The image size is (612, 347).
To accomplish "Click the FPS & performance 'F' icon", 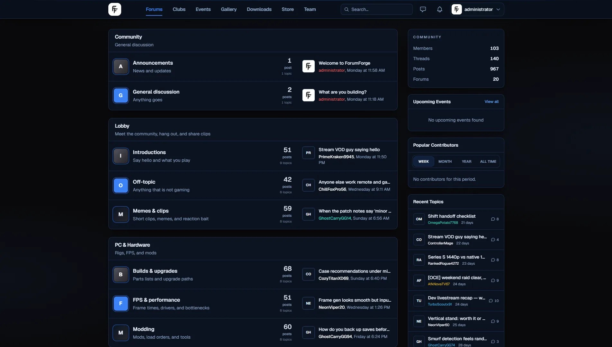I will coord(121,304).
